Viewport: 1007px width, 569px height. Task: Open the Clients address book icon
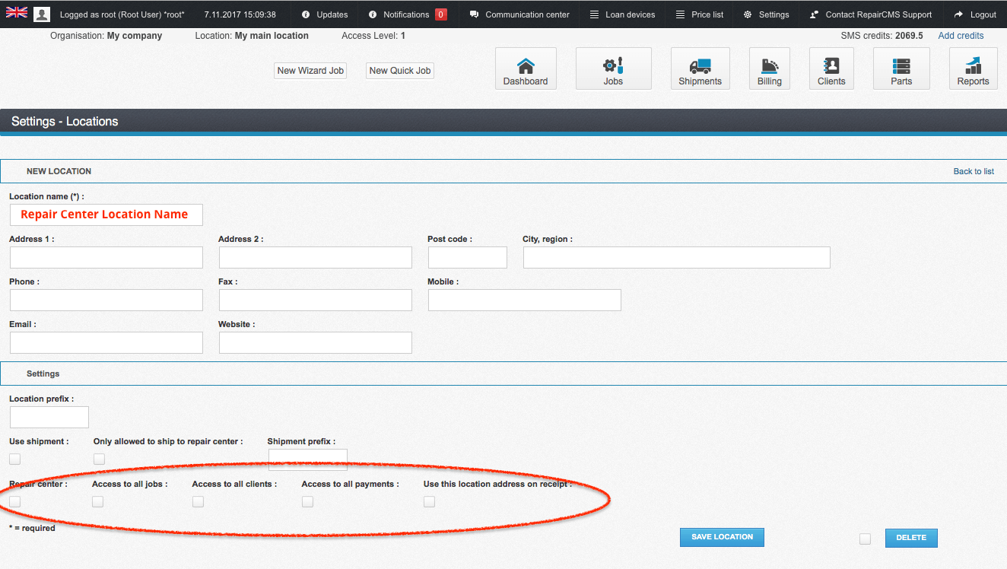(x=831, y=68)
